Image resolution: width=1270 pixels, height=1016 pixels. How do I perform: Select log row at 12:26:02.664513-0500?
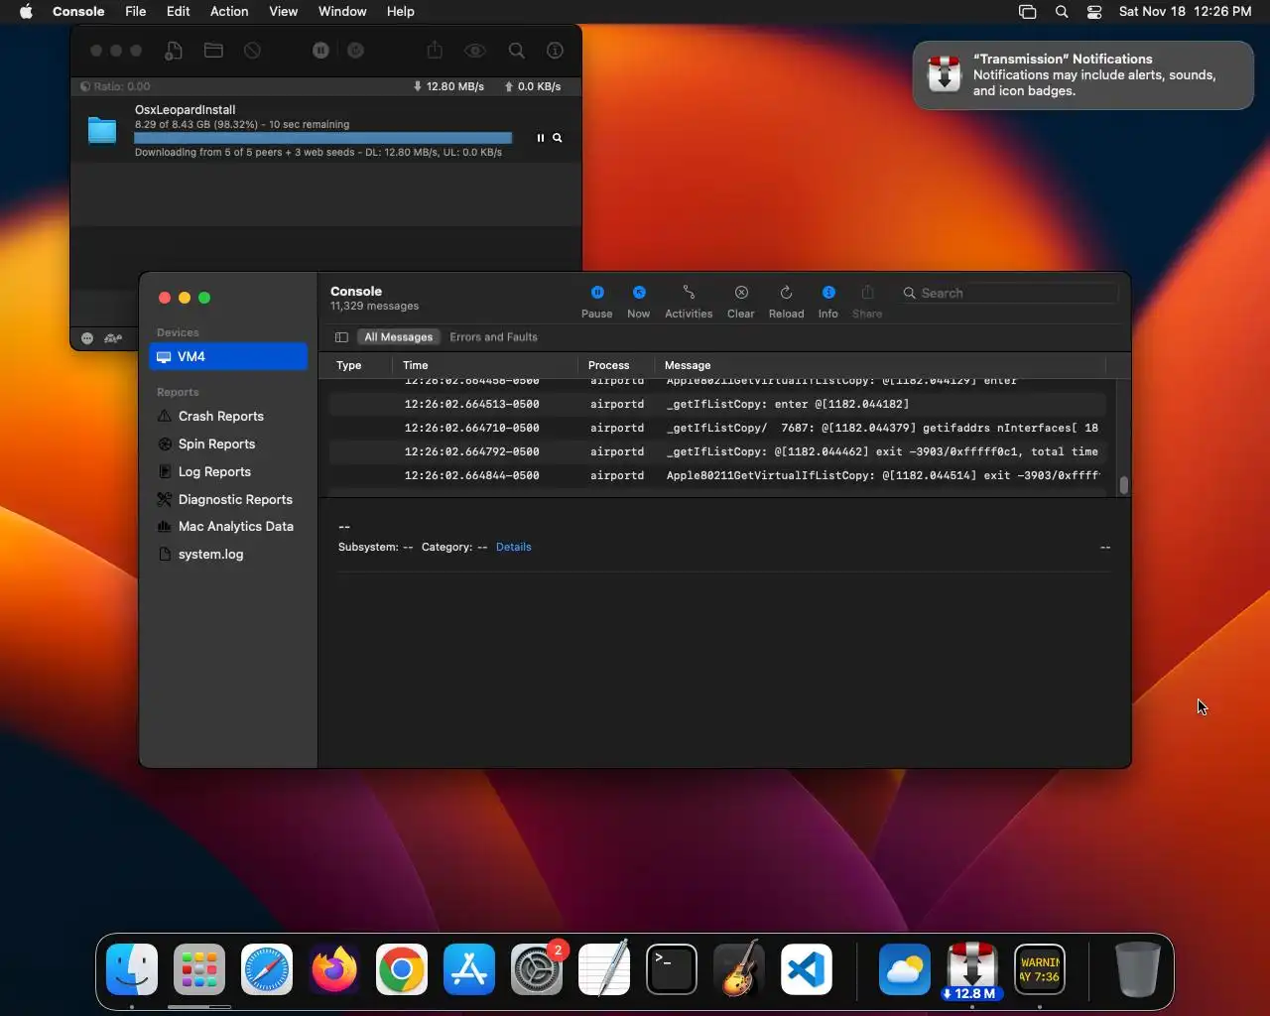tap(717, 404)
